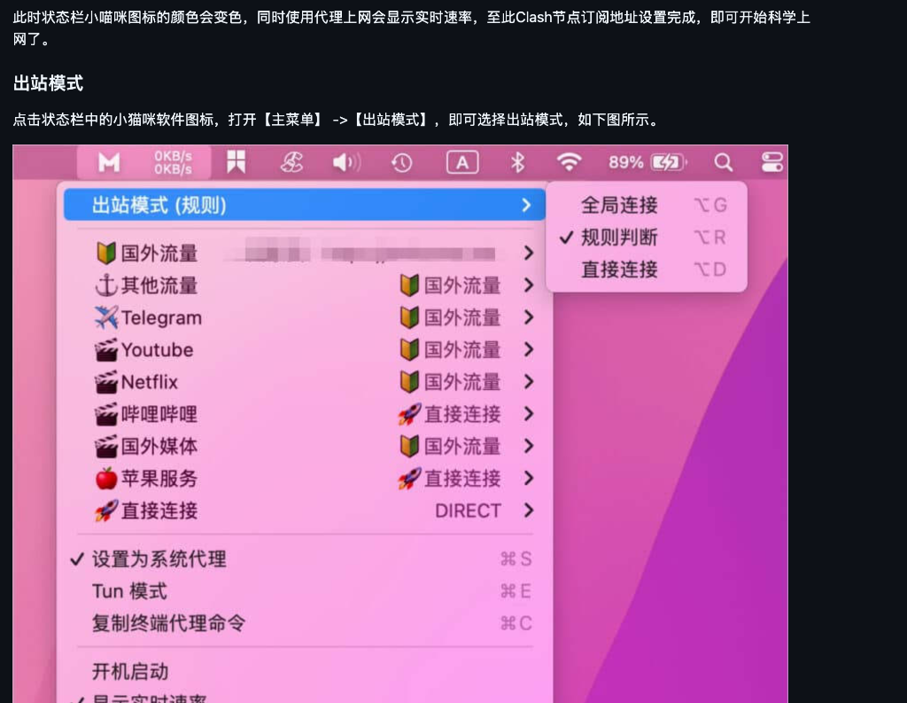This screenshot has width=907, height=703.
Task: Click the ⌘S shortcut label
Action: pyautogui.click(x=516, y=558)
